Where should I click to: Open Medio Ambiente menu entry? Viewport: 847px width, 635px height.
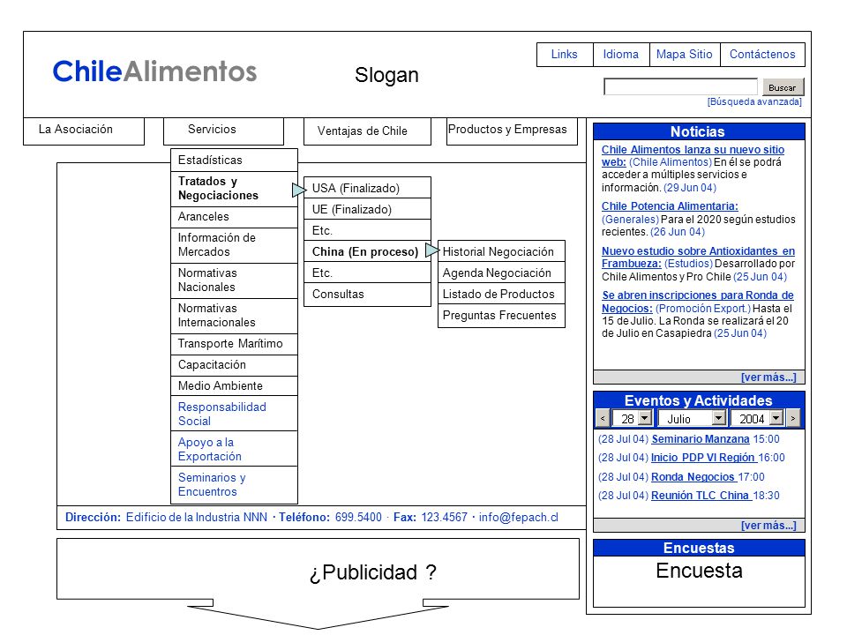234,386
